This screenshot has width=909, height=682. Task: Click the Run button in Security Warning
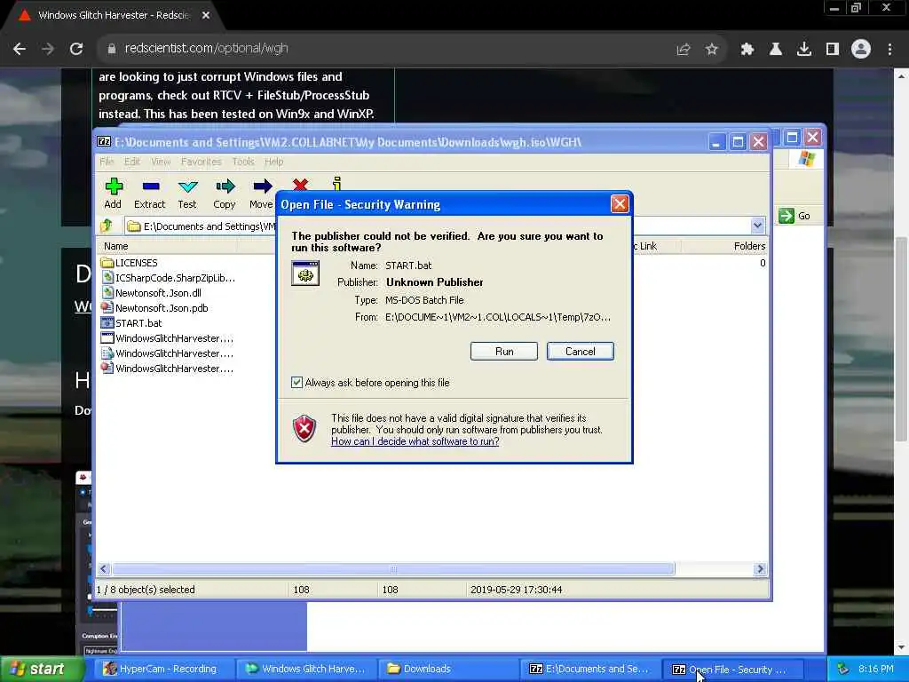(504, 352)
